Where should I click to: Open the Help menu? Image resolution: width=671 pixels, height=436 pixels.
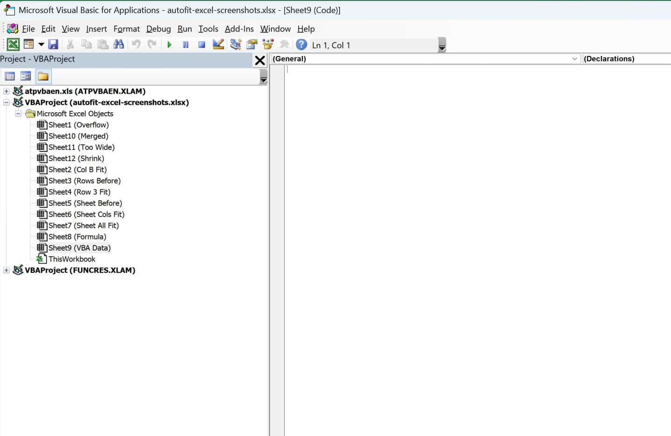306,29
